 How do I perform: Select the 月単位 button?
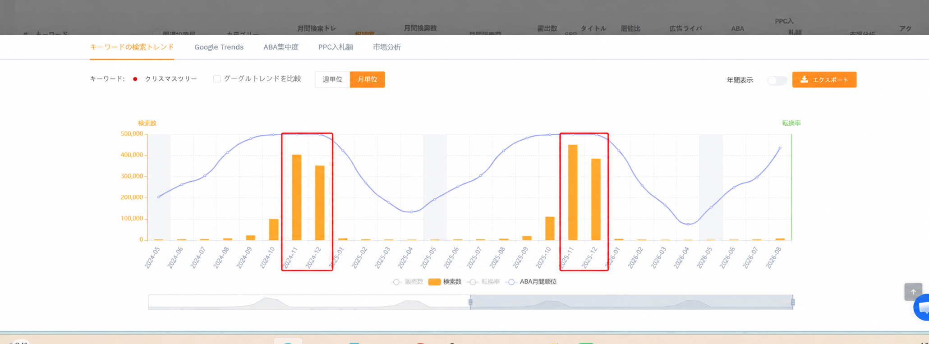(368, 79)
